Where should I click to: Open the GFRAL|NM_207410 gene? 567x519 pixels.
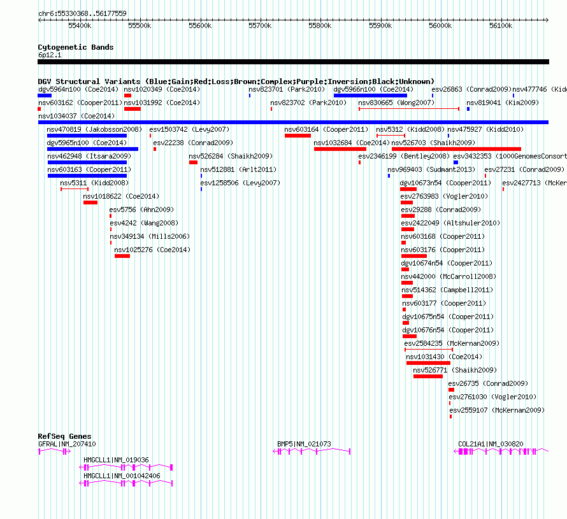click(67, 444)
